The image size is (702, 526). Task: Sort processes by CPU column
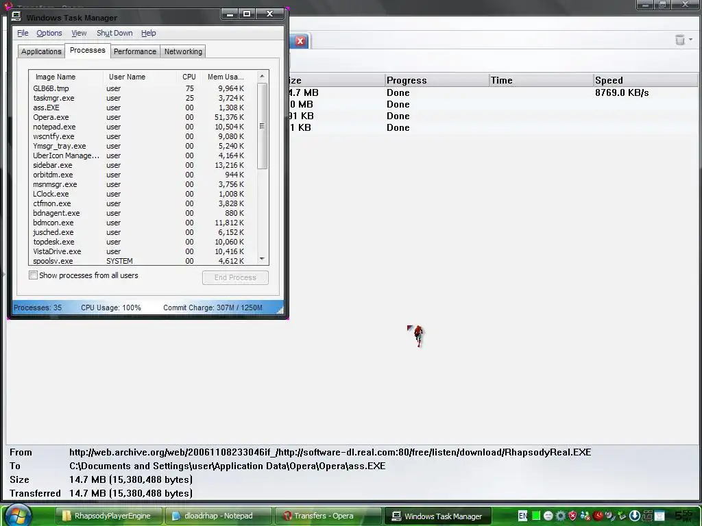click(x=189, y=77)
